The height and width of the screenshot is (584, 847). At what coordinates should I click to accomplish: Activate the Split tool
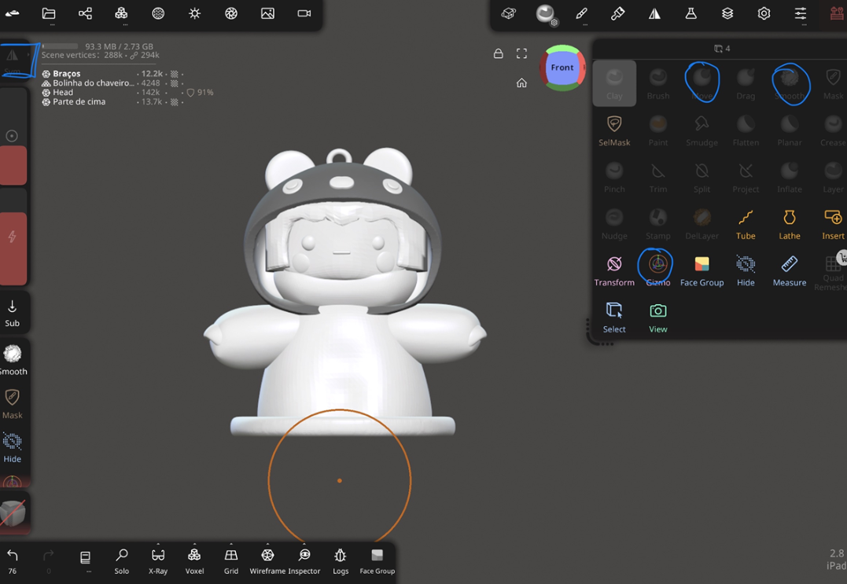(702, 178)
